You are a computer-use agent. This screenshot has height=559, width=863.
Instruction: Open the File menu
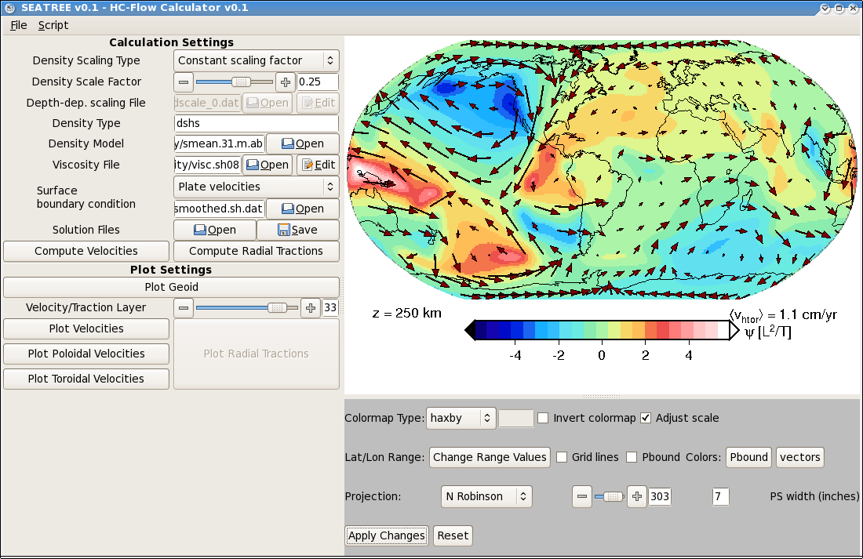pyautogui.click(x=18, y=25)
